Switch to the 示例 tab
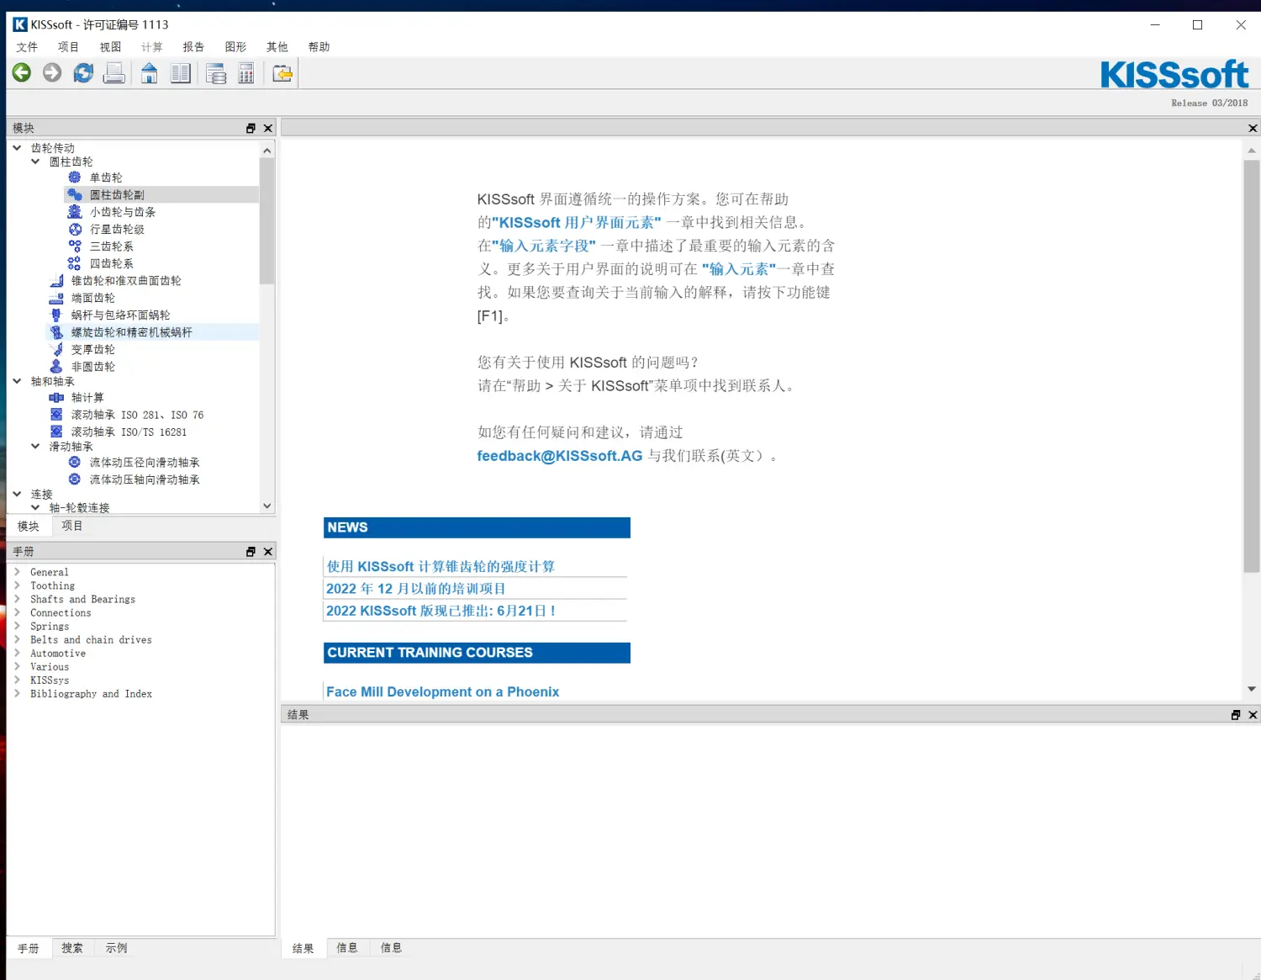This screenshot has width=1261, height=980. (x=116, y=948)
